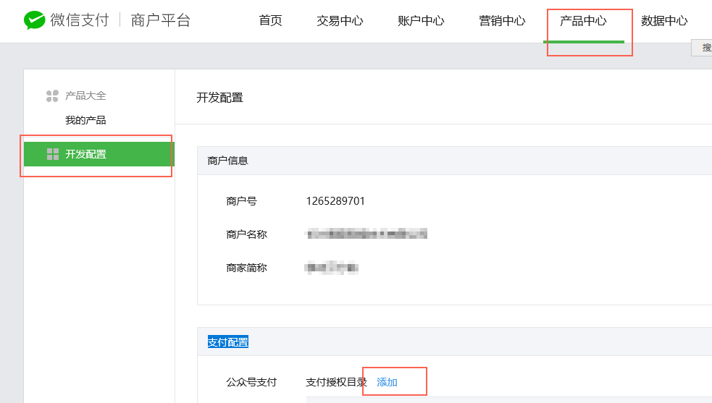Open the 营销中心 navigation tab
712x403 pixels.
pyautogui.click(x=502, y=21)
